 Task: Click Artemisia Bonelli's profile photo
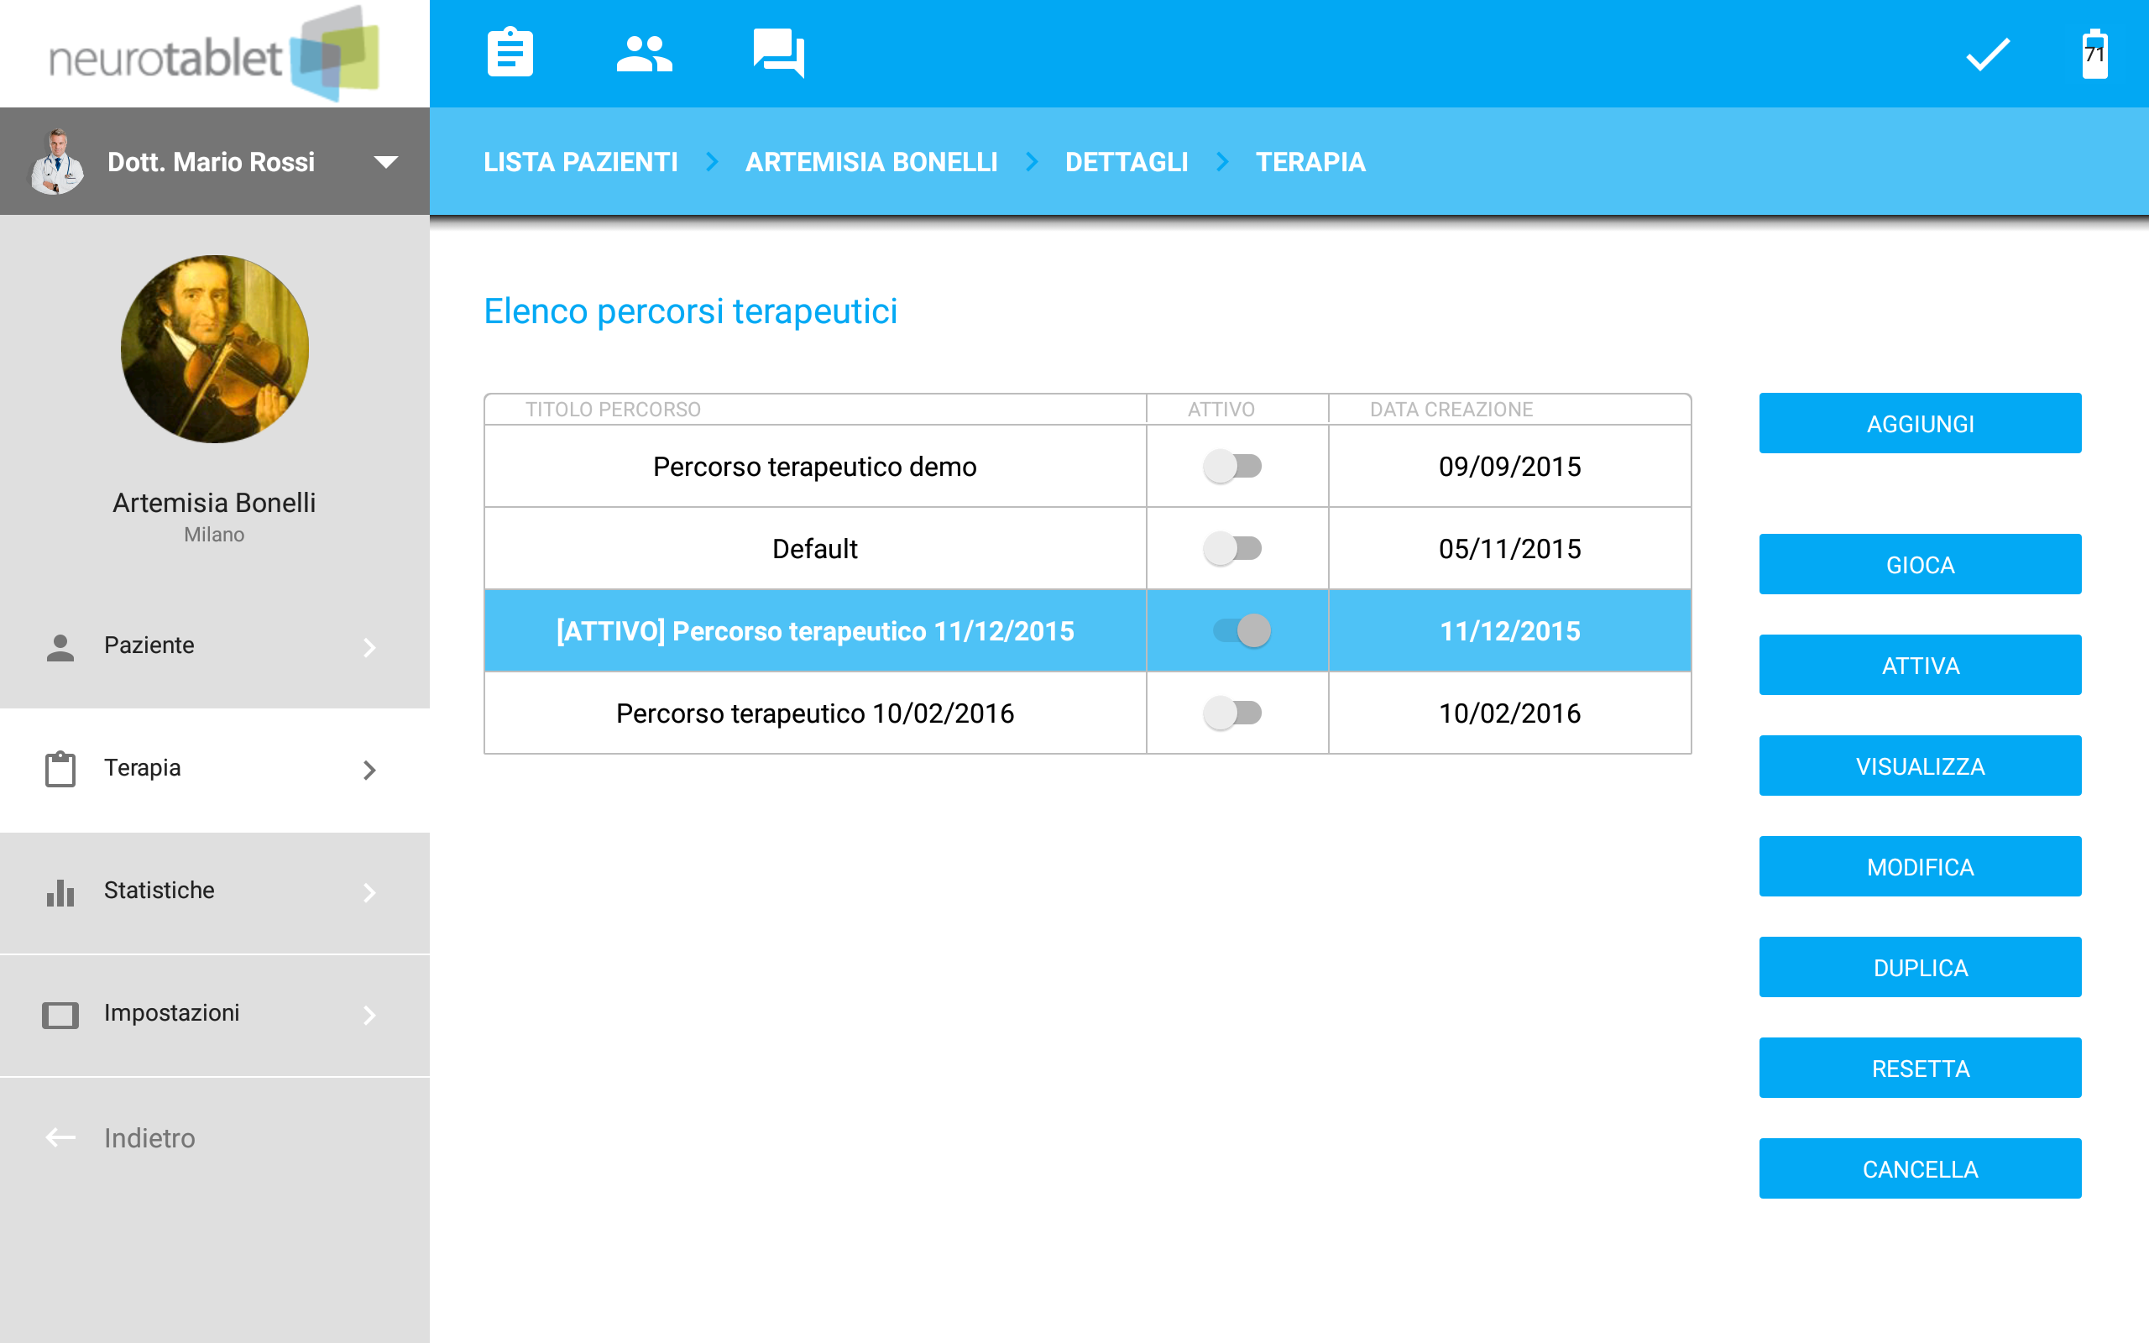click(215, 349)
